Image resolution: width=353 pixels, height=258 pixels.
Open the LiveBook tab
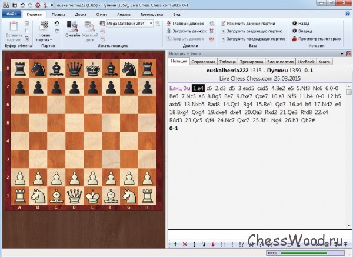click(x=306, y=62)
